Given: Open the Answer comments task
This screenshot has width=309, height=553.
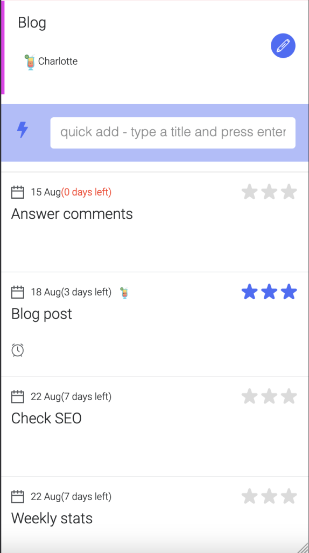Looking at the screenshot, I should click(x=72, y=214).
